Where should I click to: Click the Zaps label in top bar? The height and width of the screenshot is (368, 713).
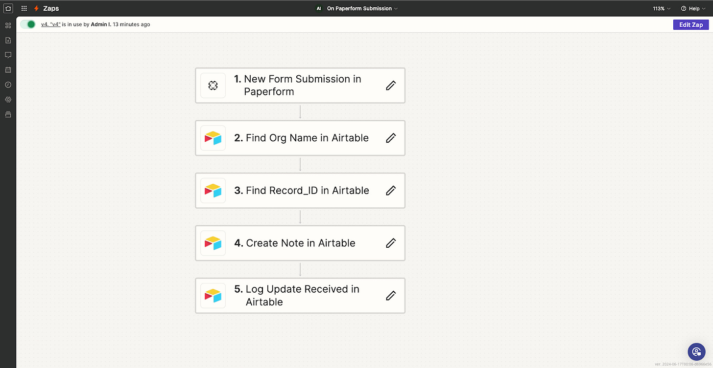(50, 8)
